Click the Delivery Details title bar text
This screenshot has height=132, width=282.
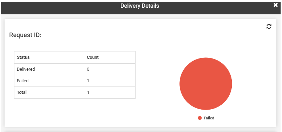point(140,6)
